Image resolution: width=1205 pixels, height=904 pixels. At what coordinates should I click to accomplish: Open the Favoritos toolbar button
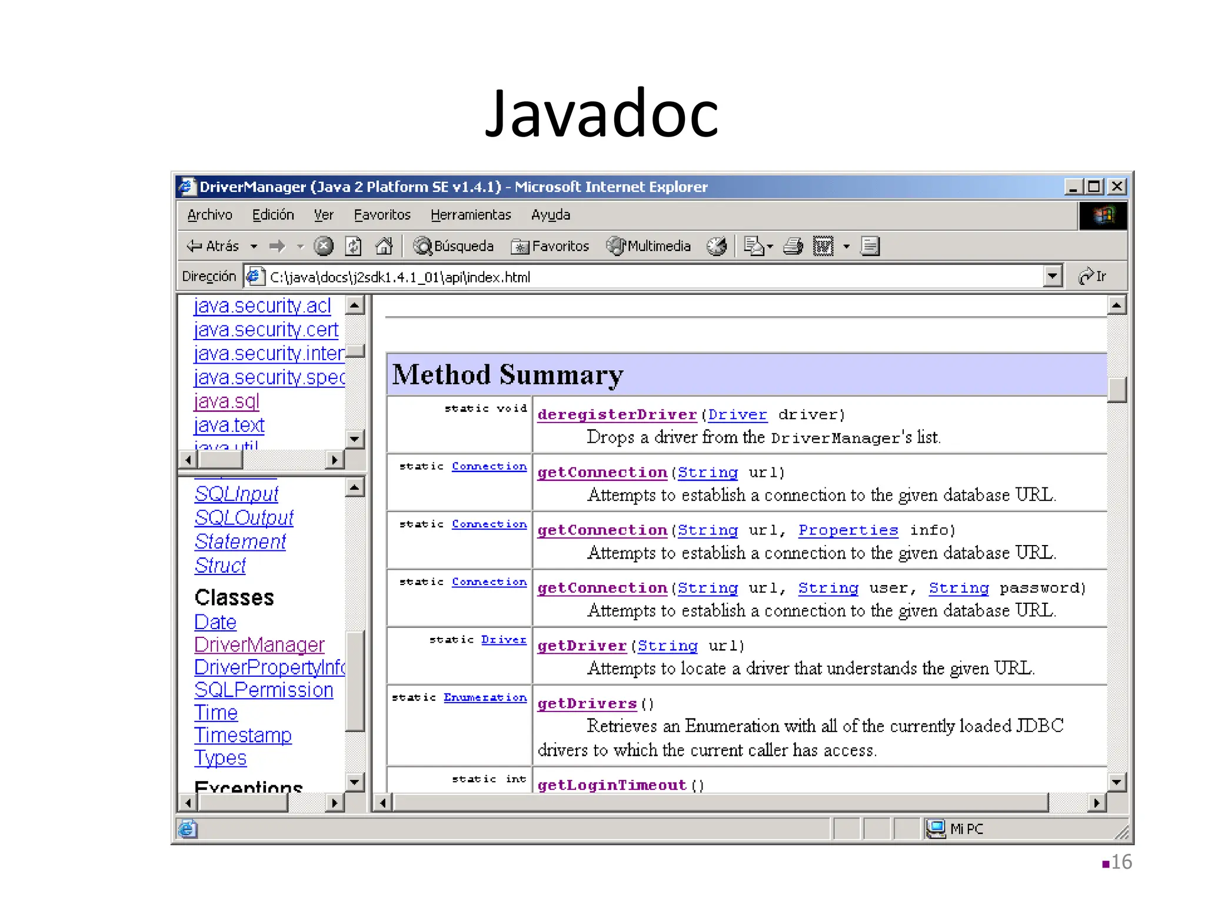tap(550, 246)
